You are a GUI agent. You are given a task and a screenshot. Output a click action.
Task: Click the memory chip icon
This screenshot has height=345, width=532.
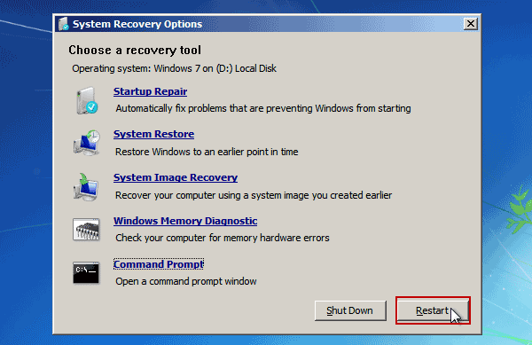pos(86,230)
